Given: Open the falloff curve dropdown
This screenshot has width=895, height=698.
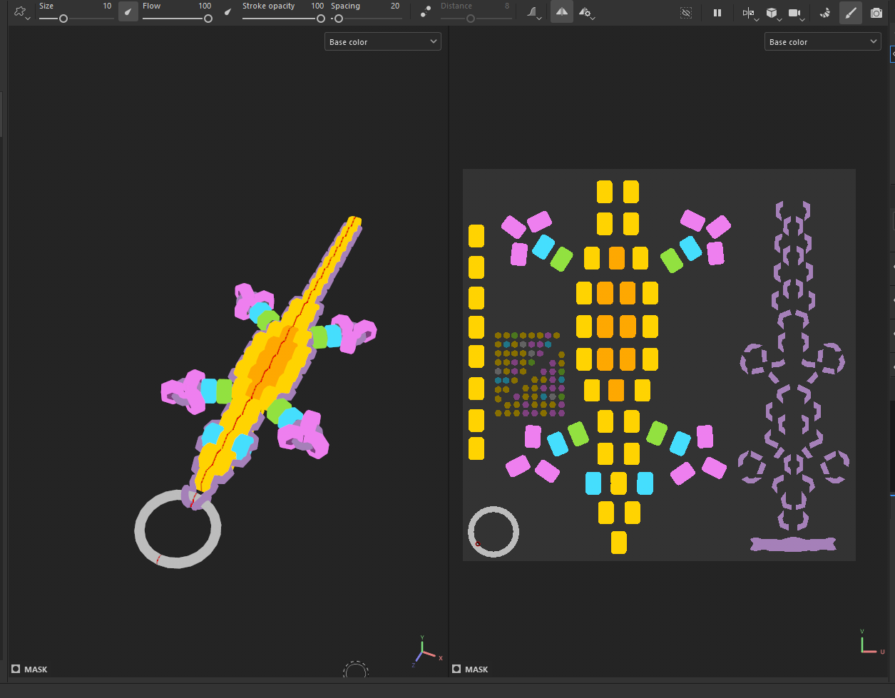Looking at the screenshot, I should [x=535, y=13].
